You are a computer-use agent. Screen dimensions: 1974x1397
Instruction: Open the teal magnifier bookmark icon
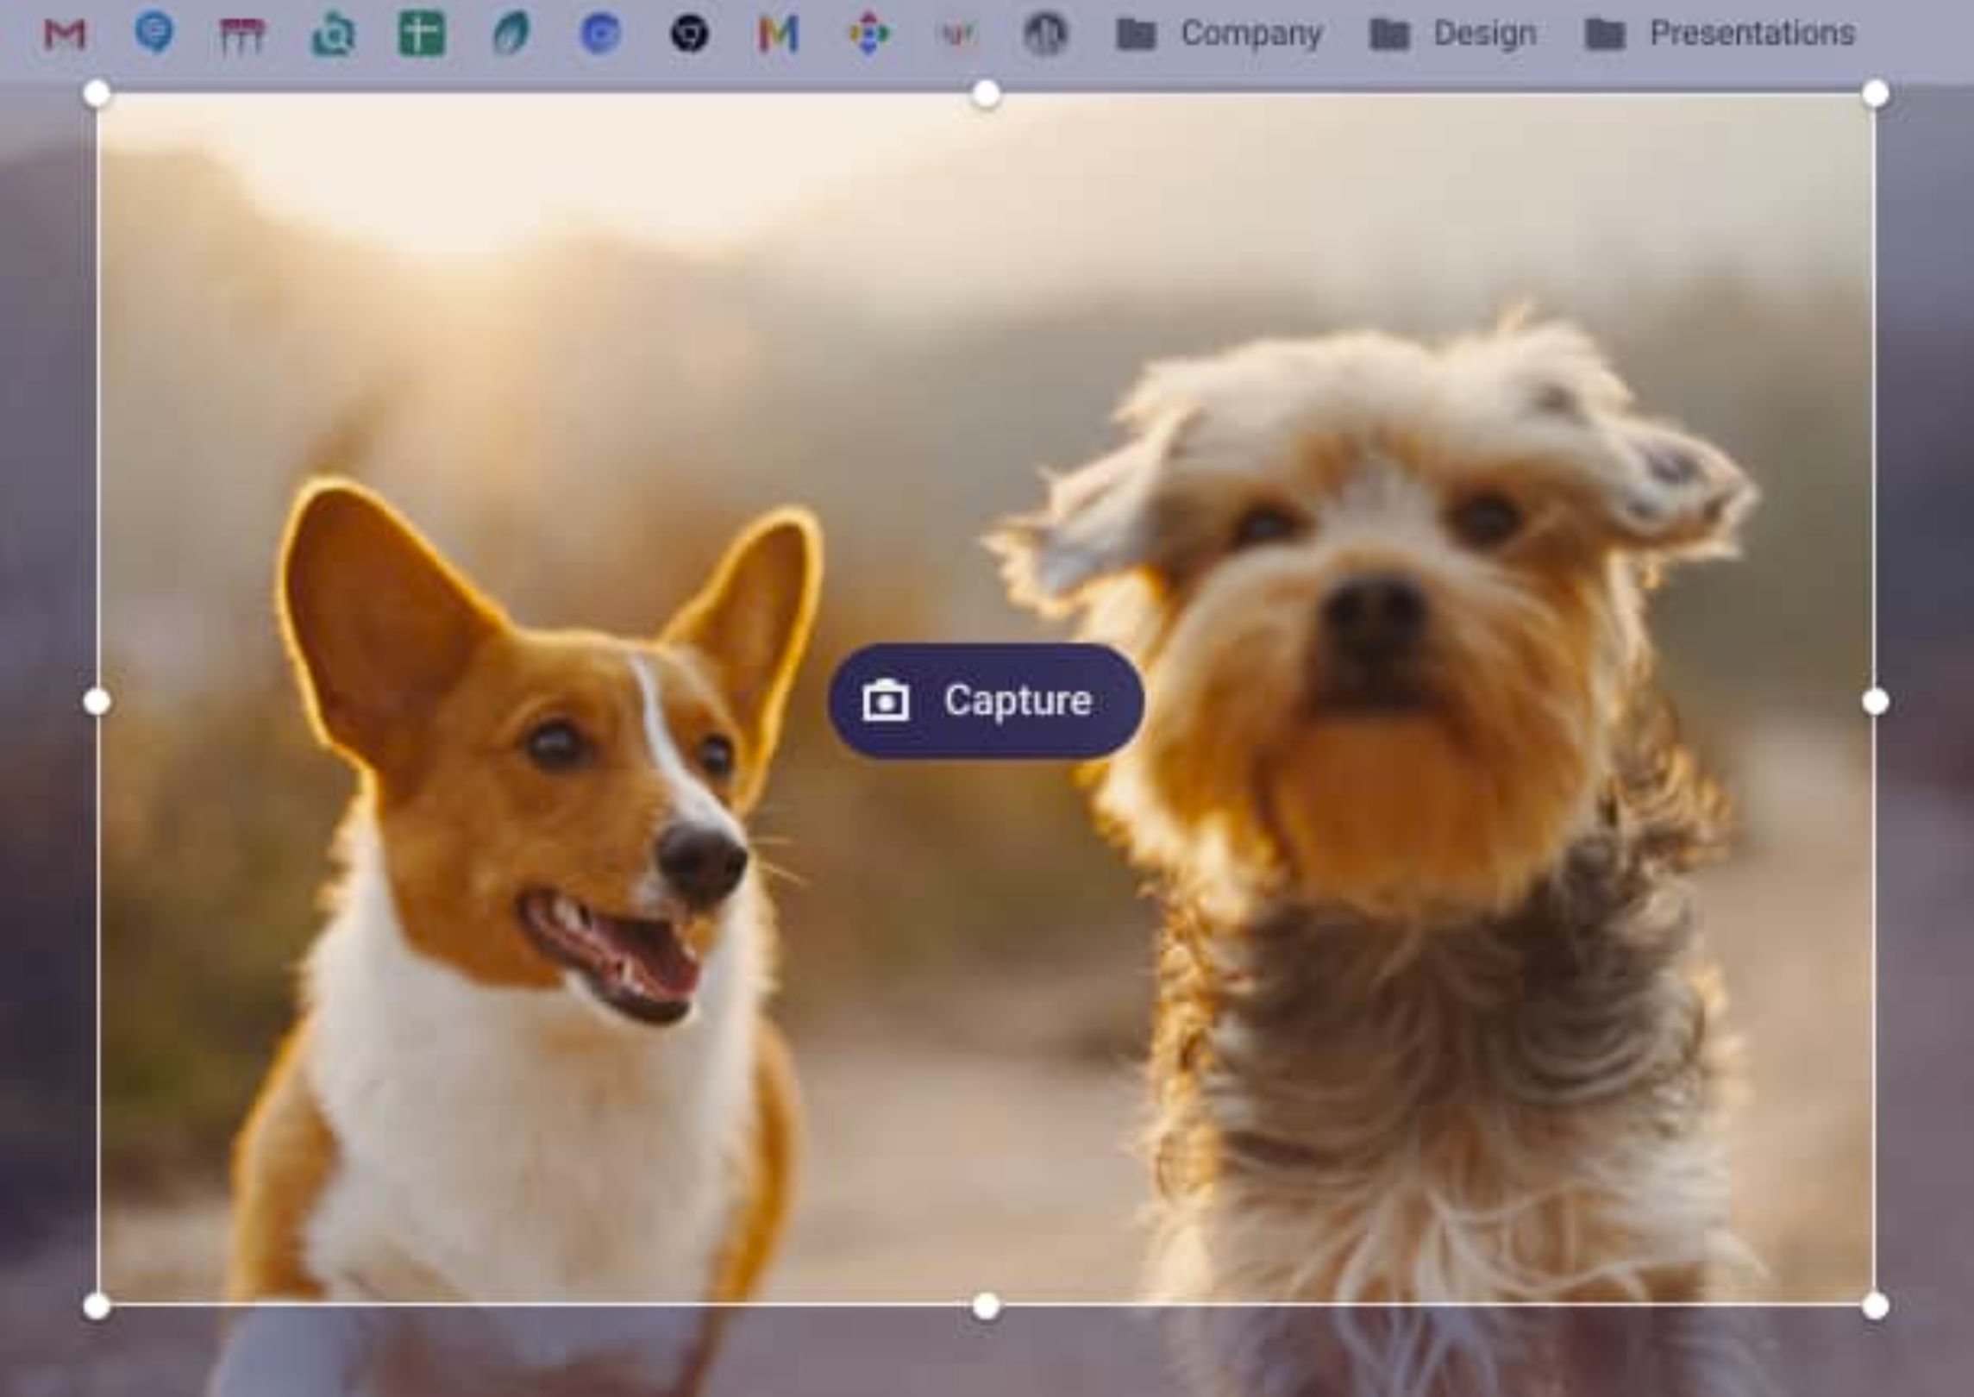pyautogui.click(x=333, y=35)
